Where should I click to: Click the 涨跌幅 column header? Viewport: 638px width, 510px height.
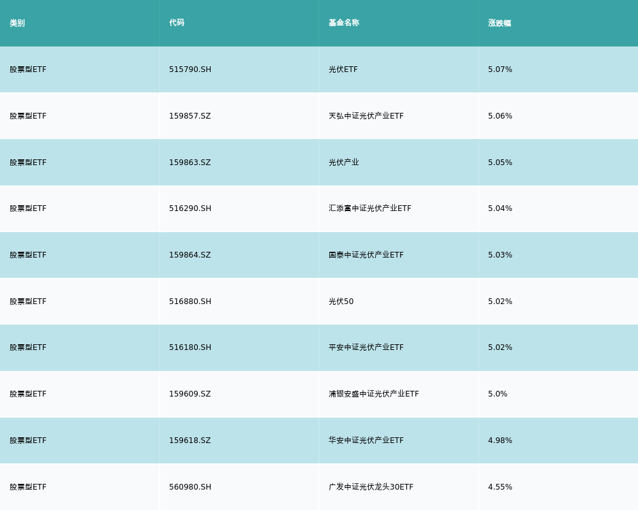click(x=500, y=23)
